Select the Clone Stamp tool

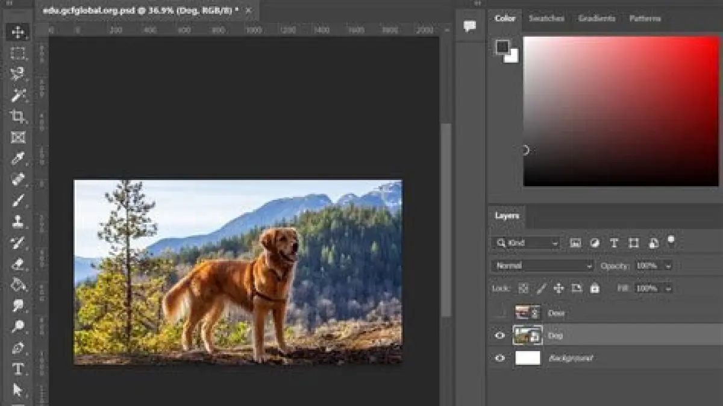[x=18, y=222]
